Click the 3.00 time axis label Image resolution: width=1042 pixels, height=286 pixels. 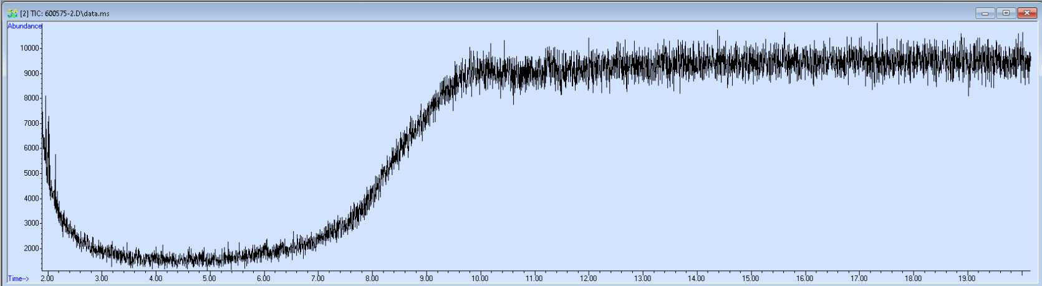[x=101, y=279]
